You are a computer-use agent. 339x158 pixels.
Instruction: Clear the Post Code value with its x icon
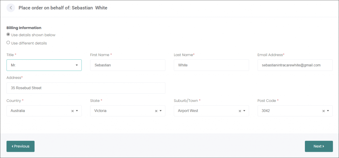[x=324, y=111]
